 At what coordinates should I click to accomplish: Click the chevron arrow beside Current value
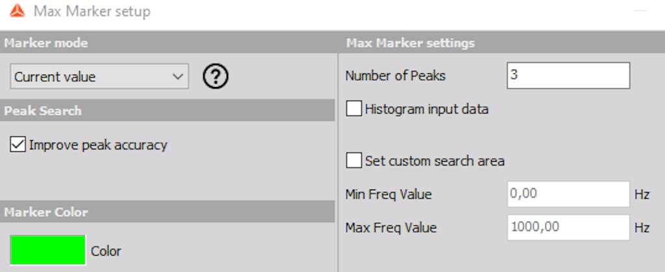(177, 77)
